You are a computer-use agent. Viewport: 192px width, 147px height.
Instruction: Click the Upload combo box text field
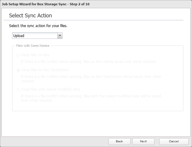click(x=35, y=36)
